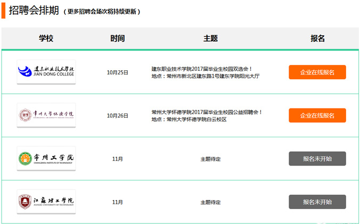Select the 学校 column header

(x=46, y=38)
